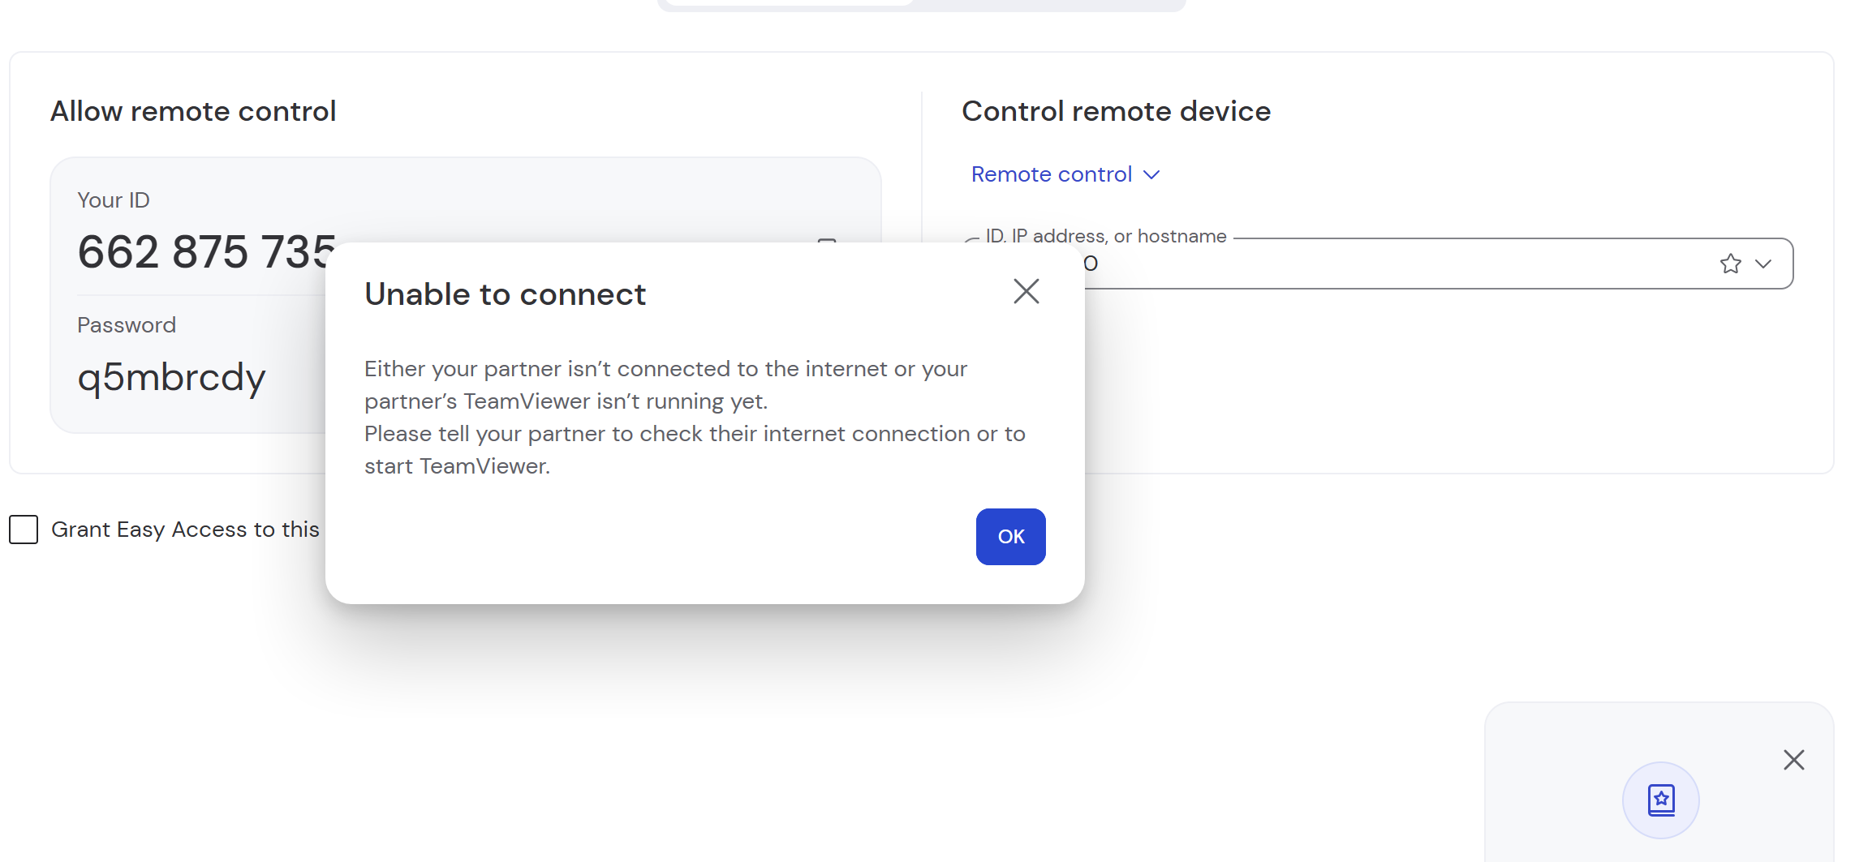
Task: Click the Control remote device heading
Action: click(x=1116, y=111)
